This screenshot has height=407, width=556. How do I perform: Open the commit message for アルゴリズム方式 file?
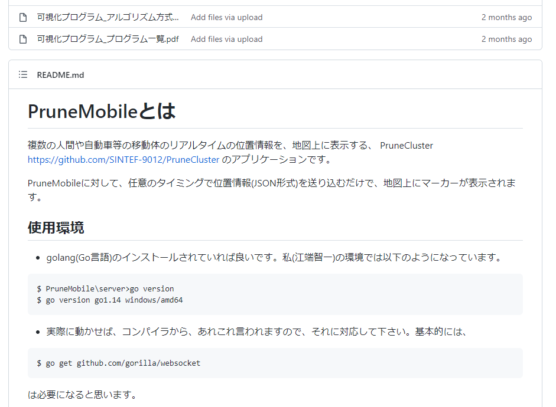pyautogui.click(x=226, y=17)
